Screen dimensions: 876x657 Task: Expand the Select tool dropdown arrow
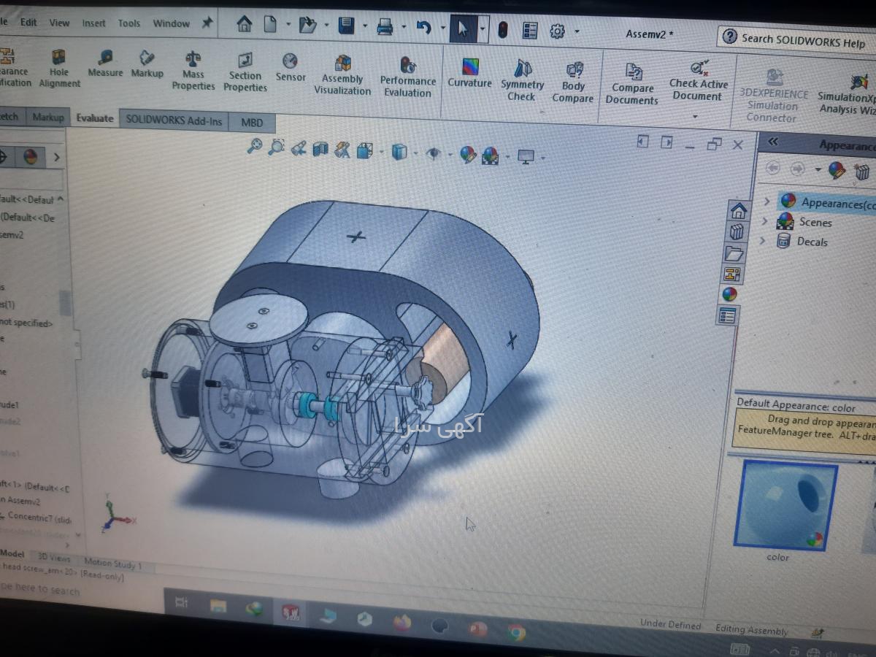tap(483, 29)
